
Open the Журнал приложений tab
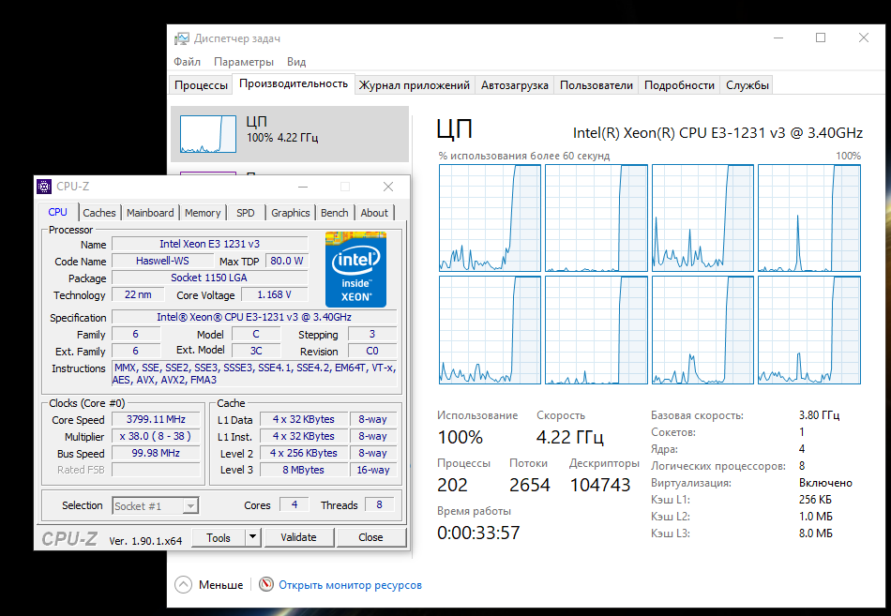coord(415,85)
